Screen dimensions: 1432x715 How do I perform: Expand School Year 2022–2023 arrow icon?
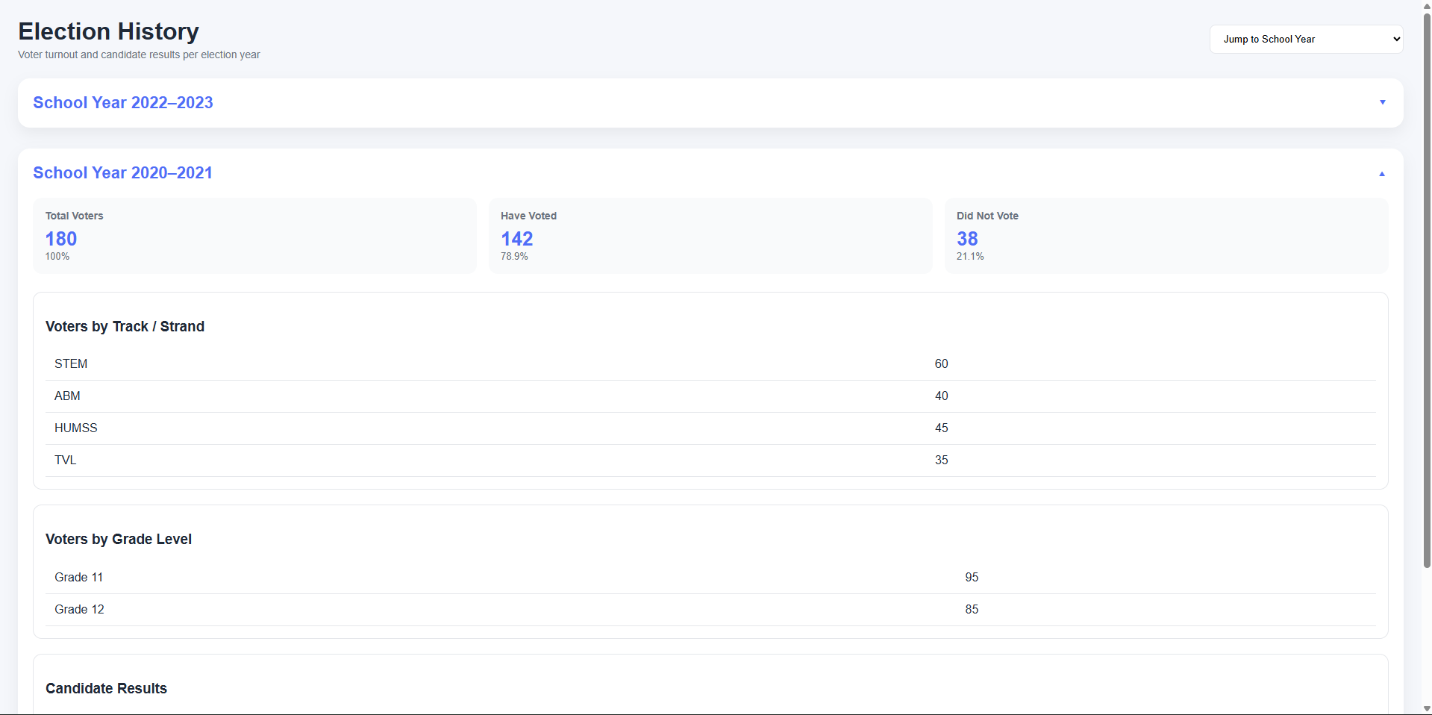click(1382, 102)
